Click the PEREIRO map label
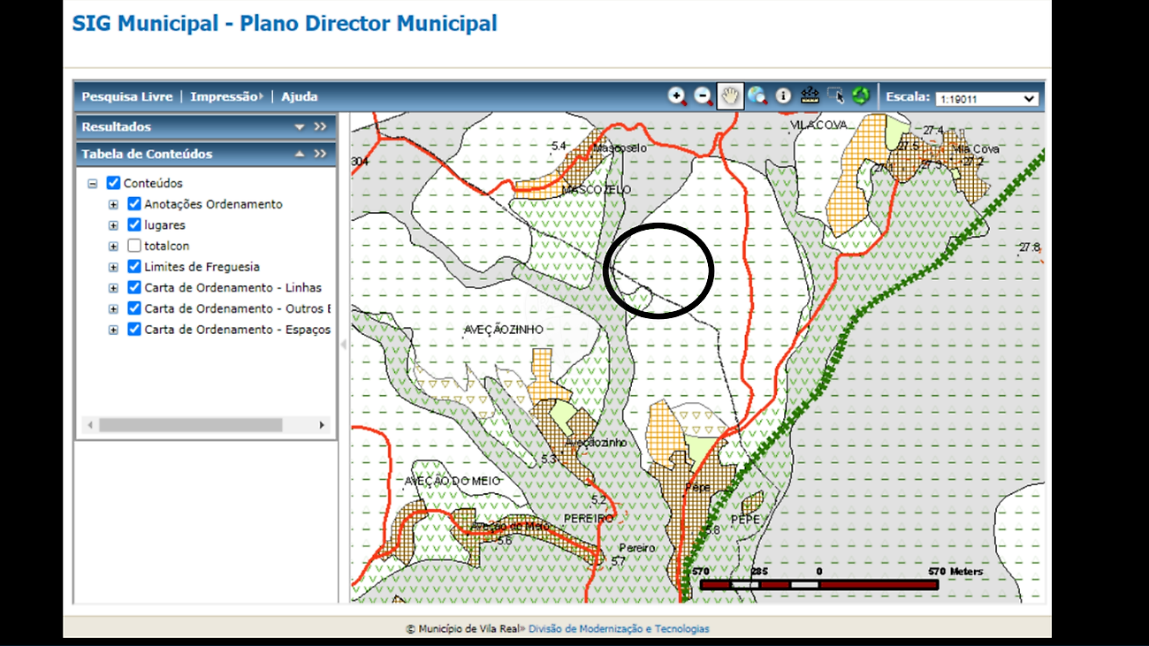 pyautogui.click(x=589, y=519)
